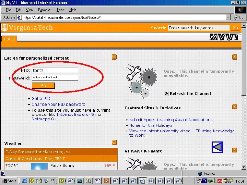Click the ATI tray icon
Screen dimensions: 247x185
tap(220, 181)
